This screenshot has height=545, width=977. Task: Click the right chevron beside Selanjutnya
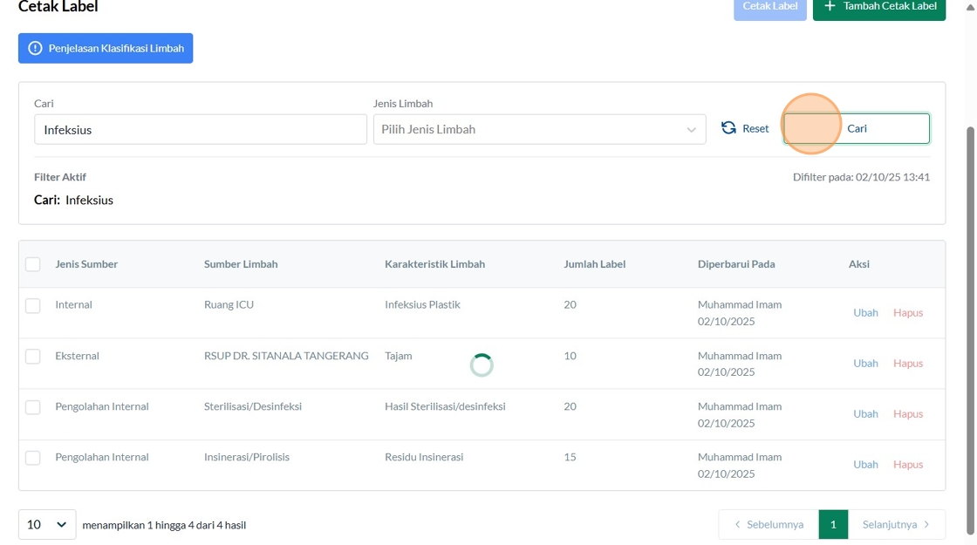(926, 525)
